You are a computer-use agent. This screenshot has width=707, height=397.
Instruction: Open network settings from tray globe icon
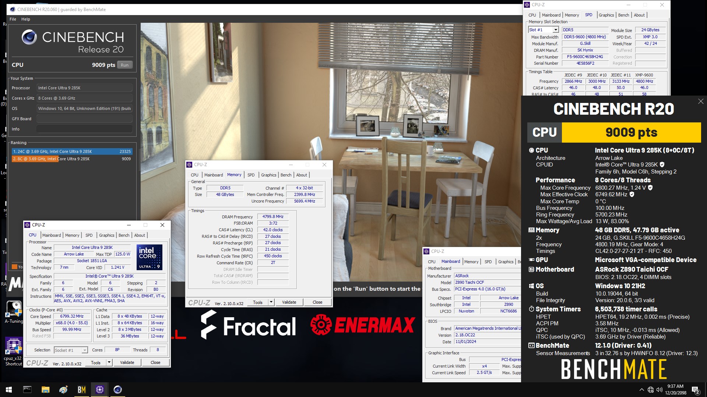[x=651, y=390]
